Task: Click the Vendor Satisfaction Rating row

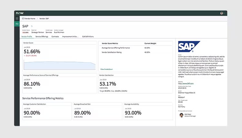Action: tap(136, 53)
